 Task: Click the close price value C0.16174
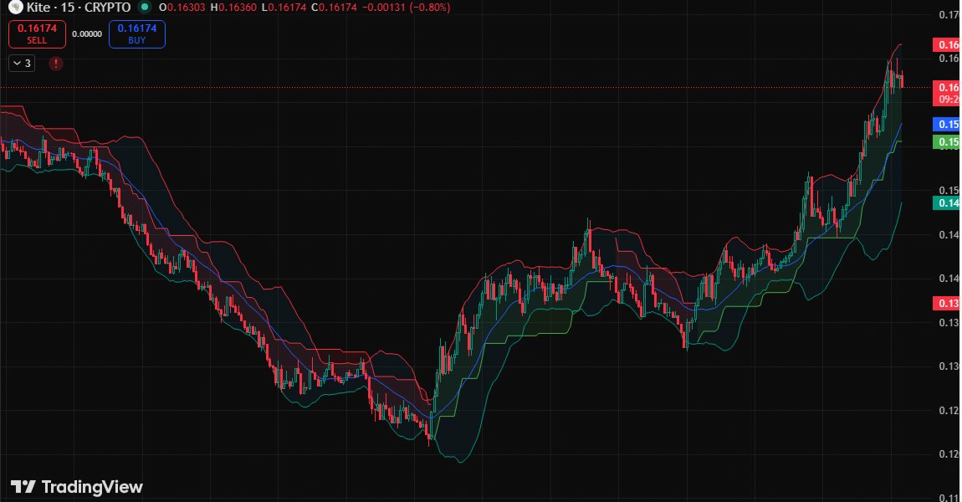334,8
